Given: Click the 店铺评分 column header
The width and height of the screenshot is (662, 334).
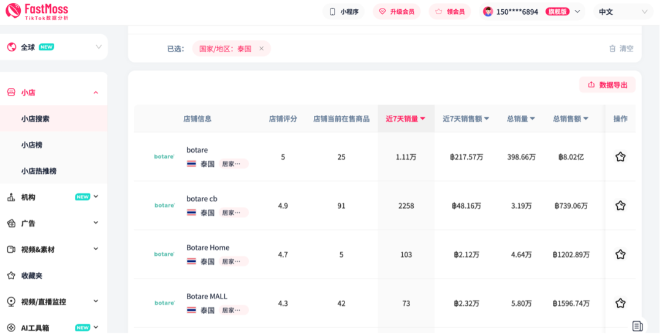Looking at the screenshot, I should click(283, 119).
